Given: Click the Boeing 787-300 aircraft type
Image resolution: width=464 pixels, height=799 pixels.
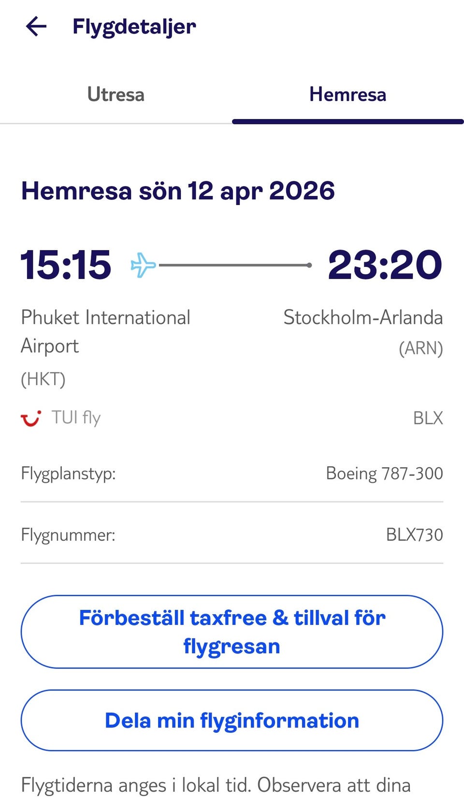Looking at the screenshot, I should pyautogui.click(x=384, y=473).
